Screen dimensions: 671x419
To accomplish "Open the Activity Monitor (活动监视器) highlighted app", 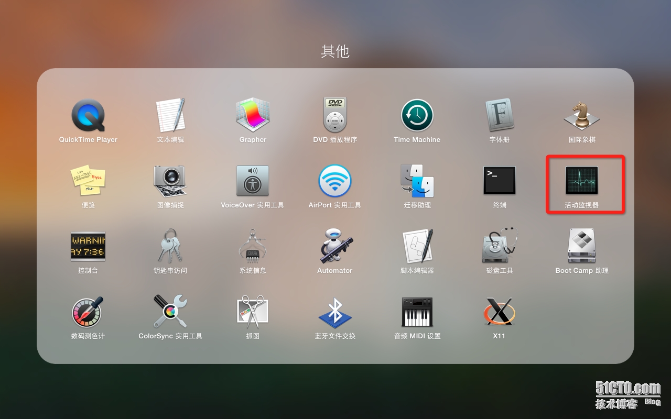I will pyautogui.click(x=582, y=181).
